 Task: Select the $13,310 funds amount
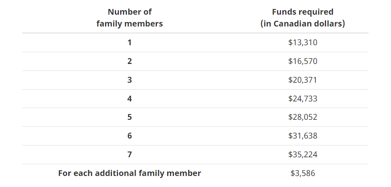[303, 42]
